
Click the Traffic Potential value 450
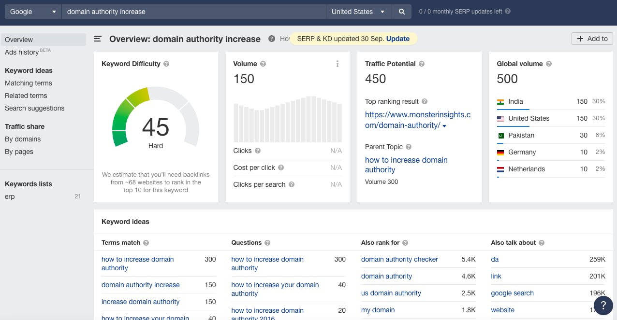click(376, 79)
